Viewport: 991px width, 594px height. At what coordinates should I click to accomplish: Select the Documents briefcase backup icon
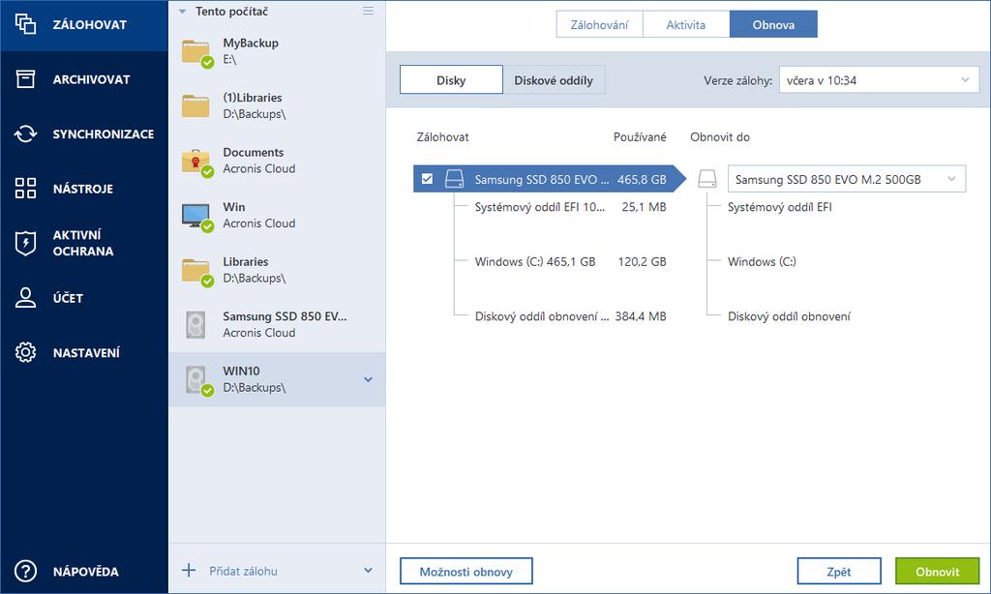point(195,162)
